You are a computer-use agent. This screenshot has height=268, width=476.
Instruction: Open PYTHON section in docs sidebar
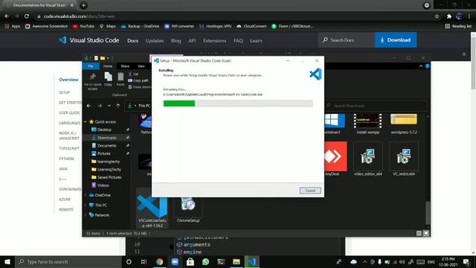(x=66, y=159)
